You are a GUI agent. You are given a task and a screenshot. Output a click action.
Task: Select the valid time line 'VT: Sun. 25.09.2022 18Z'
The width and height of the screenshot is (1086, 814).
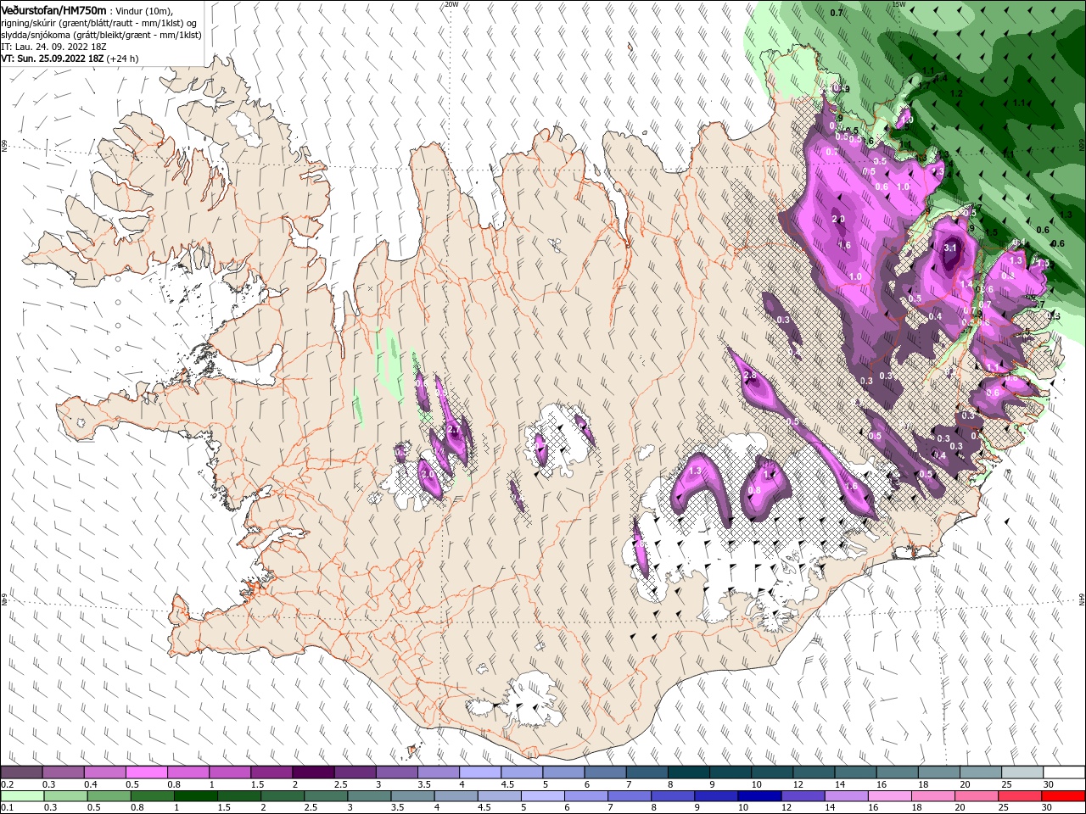coord(52,59)
